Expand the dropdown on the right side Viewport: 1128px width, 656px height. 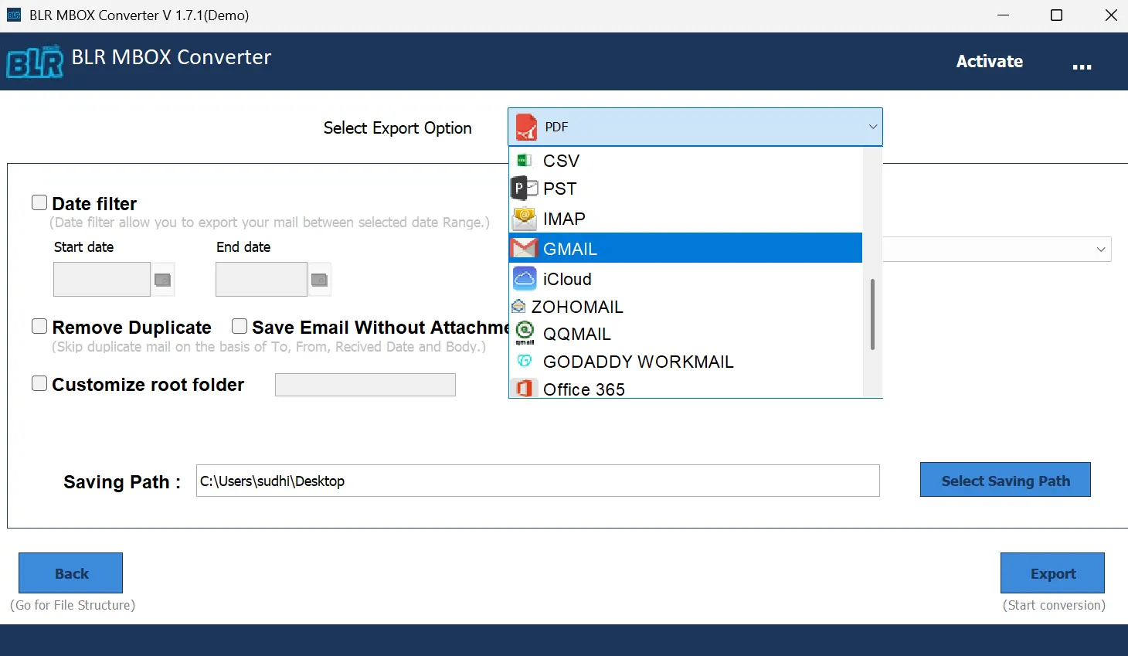pyautogui.click(x=1103, y=249)
